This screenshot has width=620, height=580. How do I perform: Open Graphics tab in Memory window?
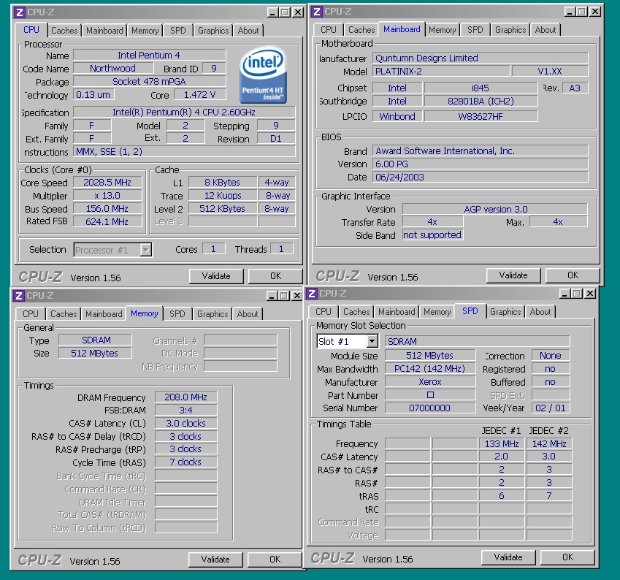pos(213,313)
